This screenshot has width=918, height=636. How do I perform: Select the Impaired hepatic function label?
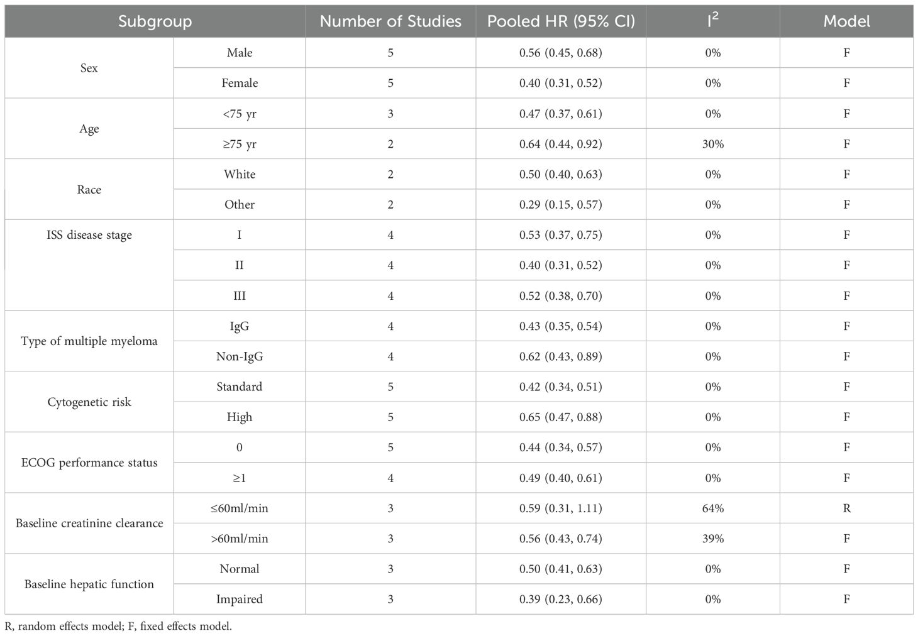240,599
